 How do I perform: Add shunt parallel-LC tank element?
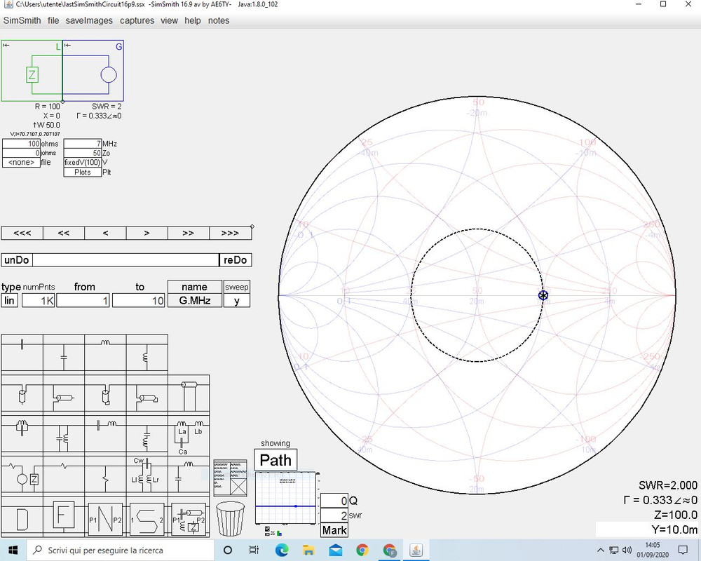[64, 435]
